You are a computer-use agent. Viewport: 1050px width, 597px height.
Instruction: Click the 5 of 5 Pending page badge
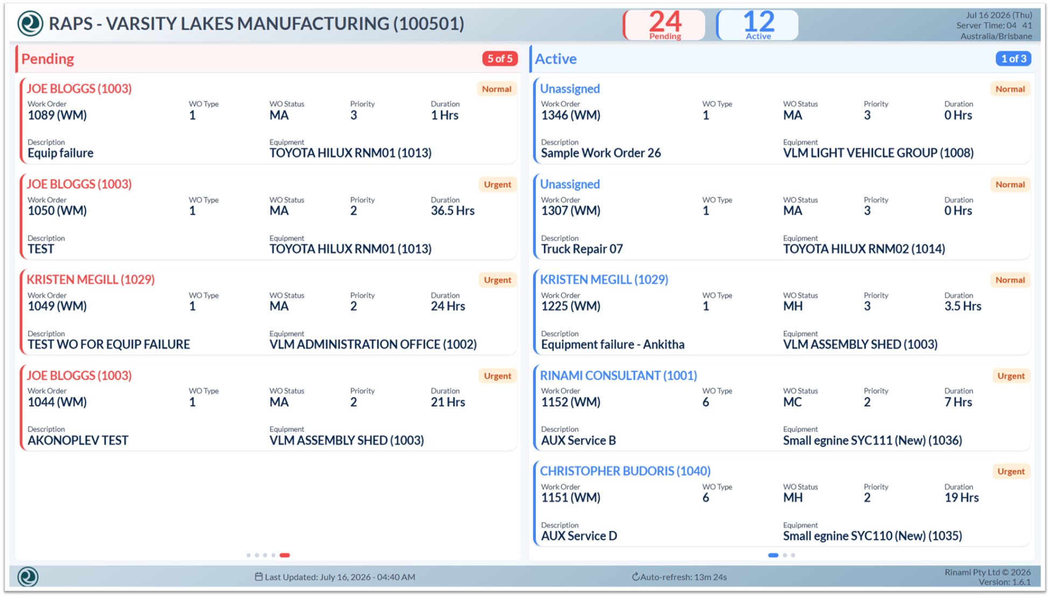tap(500, 59)
